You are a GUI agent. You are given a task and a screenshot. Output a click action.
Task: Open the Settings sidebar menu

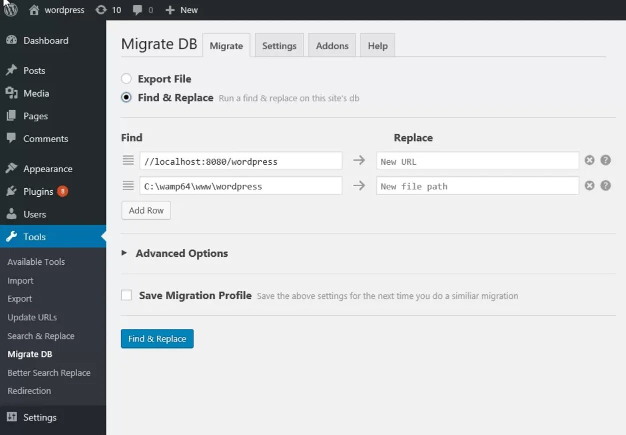[53, 417]
